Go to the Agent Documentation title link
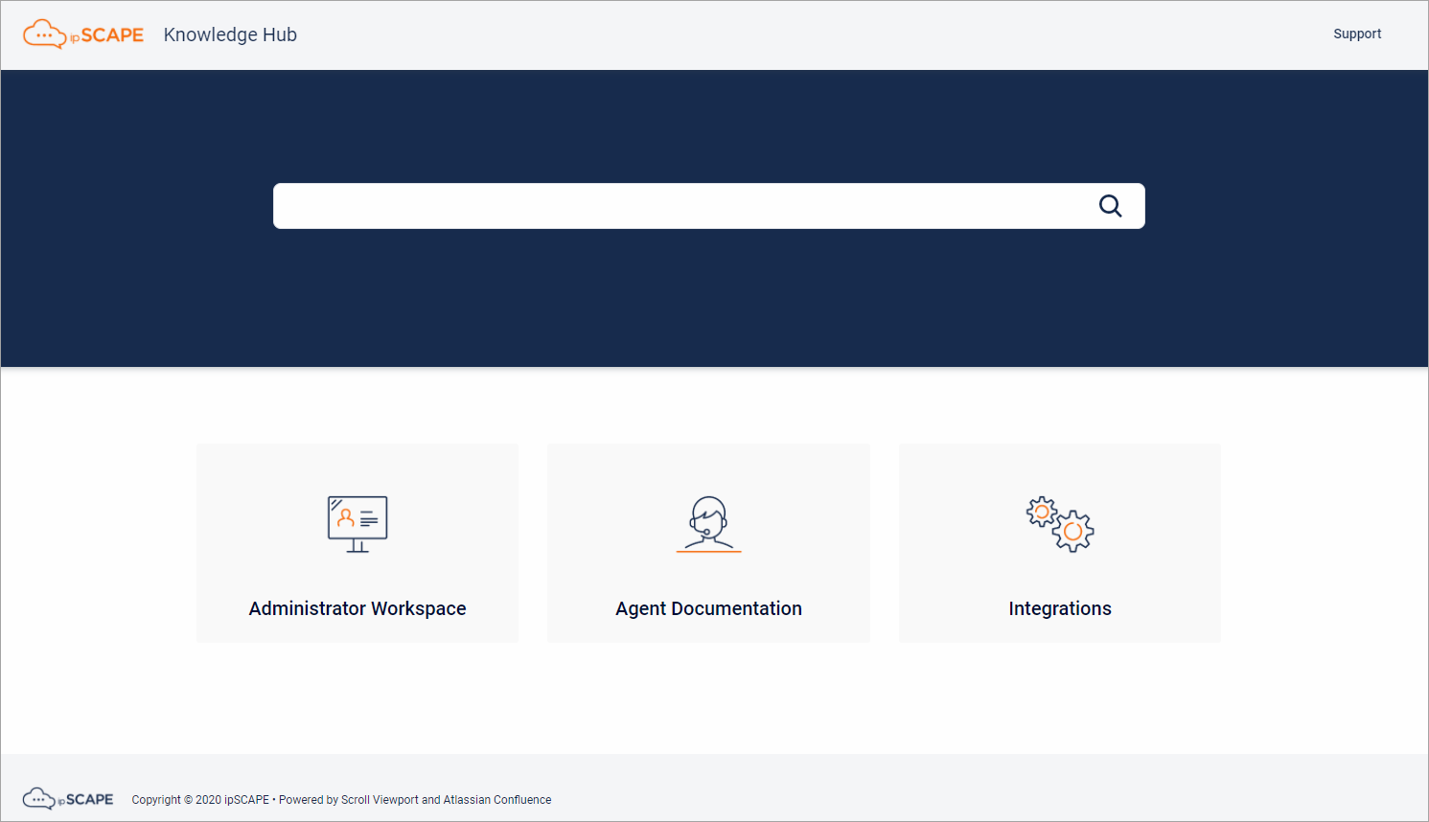 (x=708, y=608)
